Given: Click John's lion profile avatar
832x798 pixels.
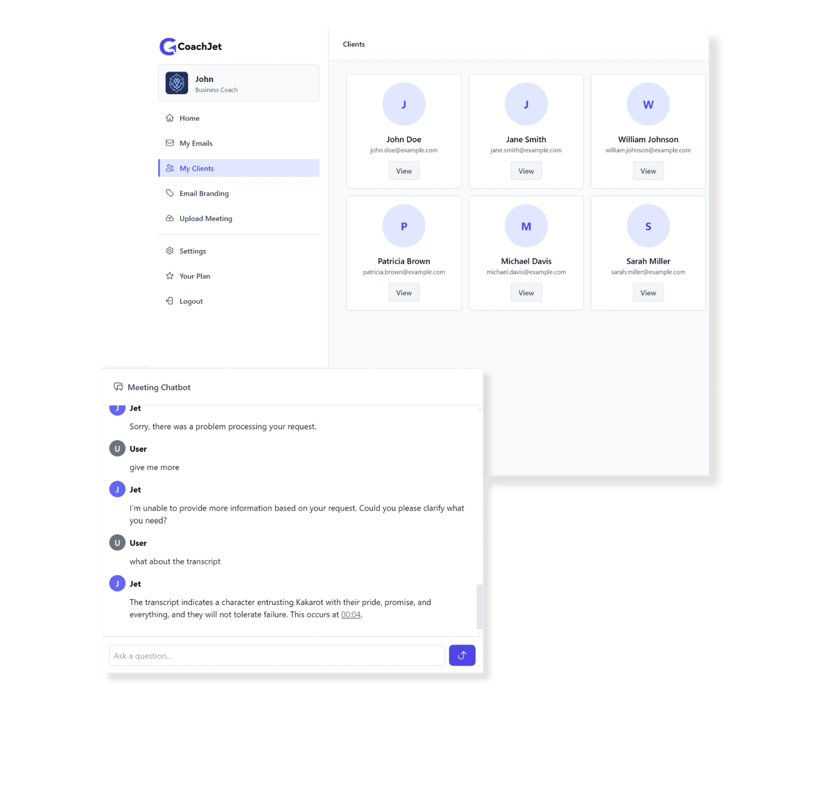Looking at the screenshot, I should tap(177, 83).
